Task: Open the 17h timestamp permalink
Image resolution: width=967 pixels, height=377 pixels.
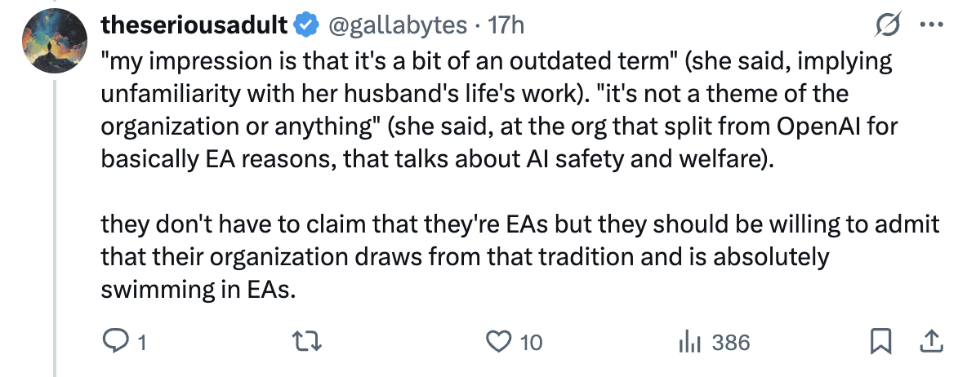Action: click(506, 25)
